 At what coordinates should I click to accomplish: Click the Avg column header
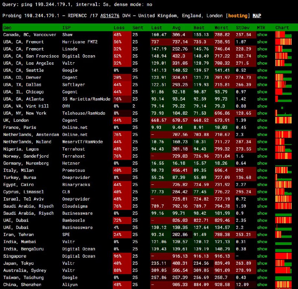click(176, 28)
